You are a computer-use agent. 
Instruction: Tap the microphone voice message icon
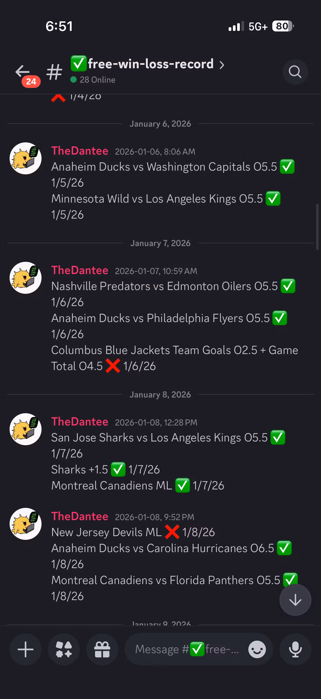295,649
